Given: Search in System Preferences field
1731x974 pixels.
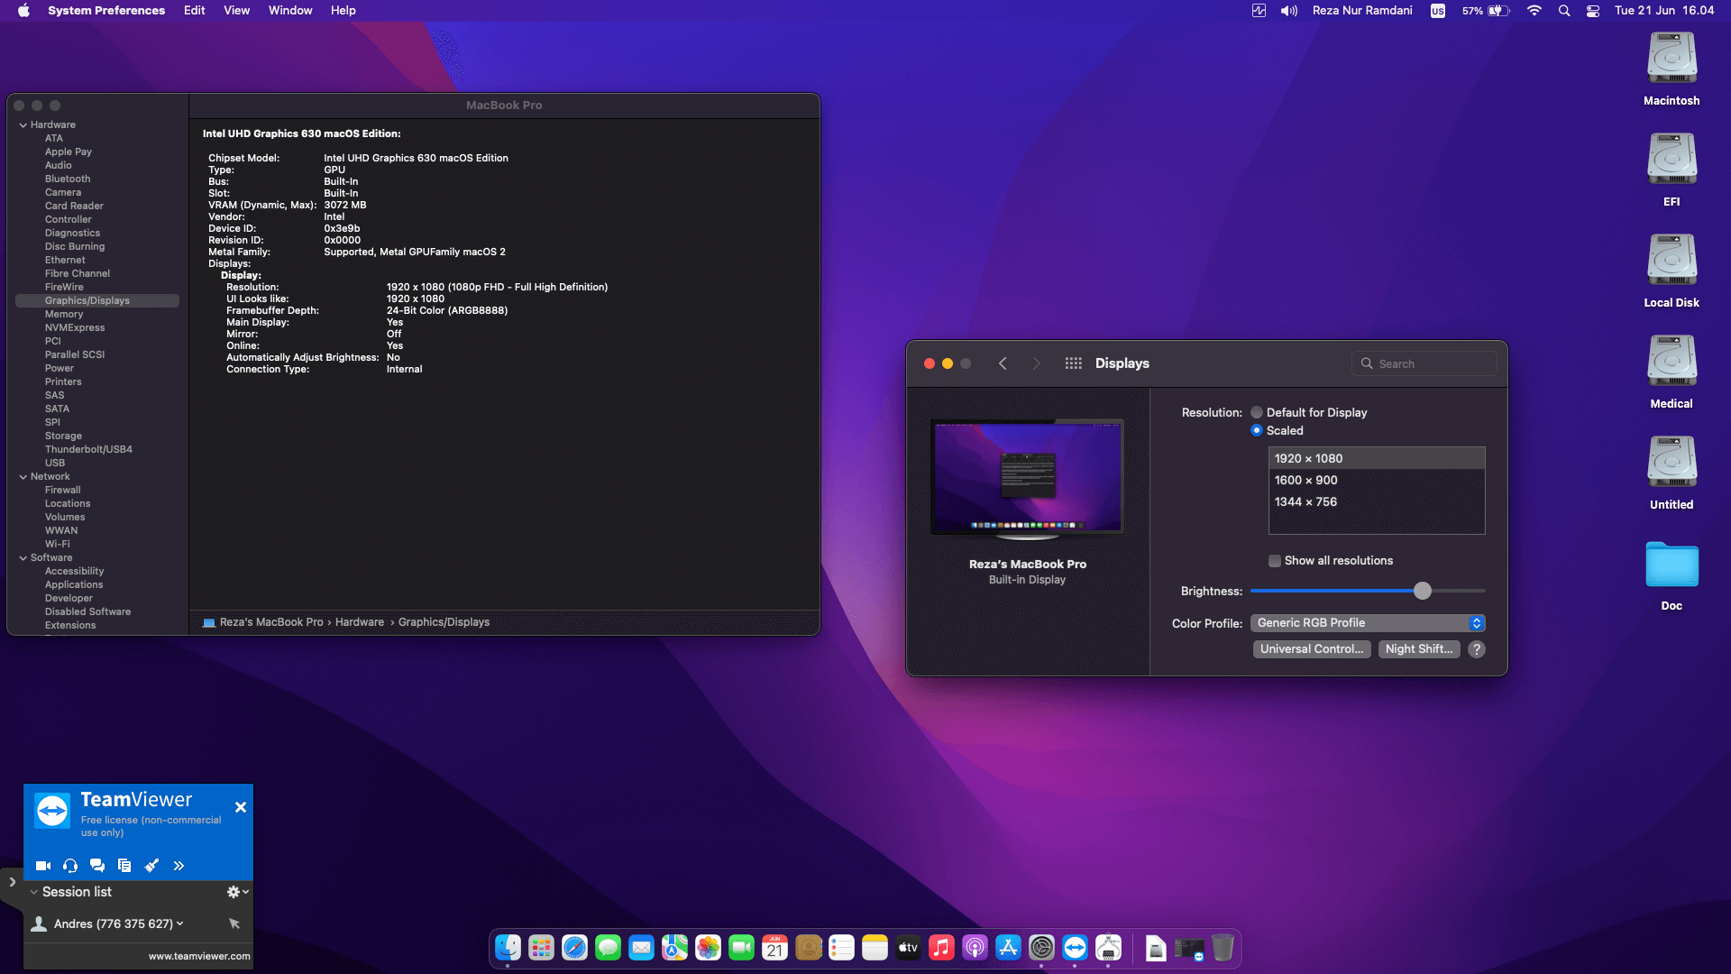Looking at the screenshot, I should (1424, 363).
